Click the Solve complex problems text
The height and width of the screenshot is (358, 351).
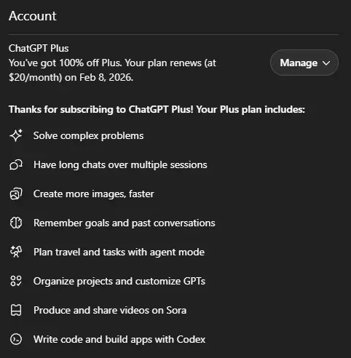(88, 136)
